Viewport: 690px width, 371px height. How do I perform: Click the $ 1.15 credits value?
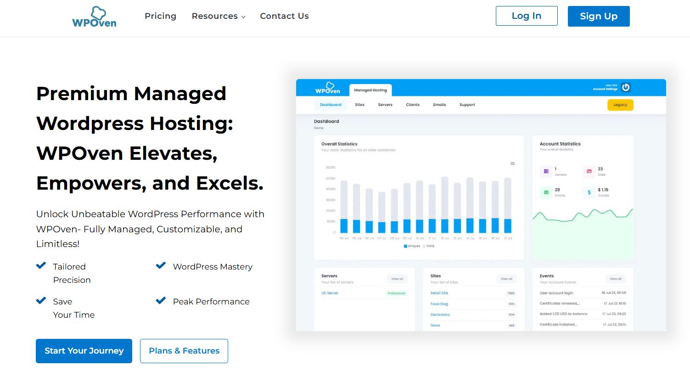(603, 190)
